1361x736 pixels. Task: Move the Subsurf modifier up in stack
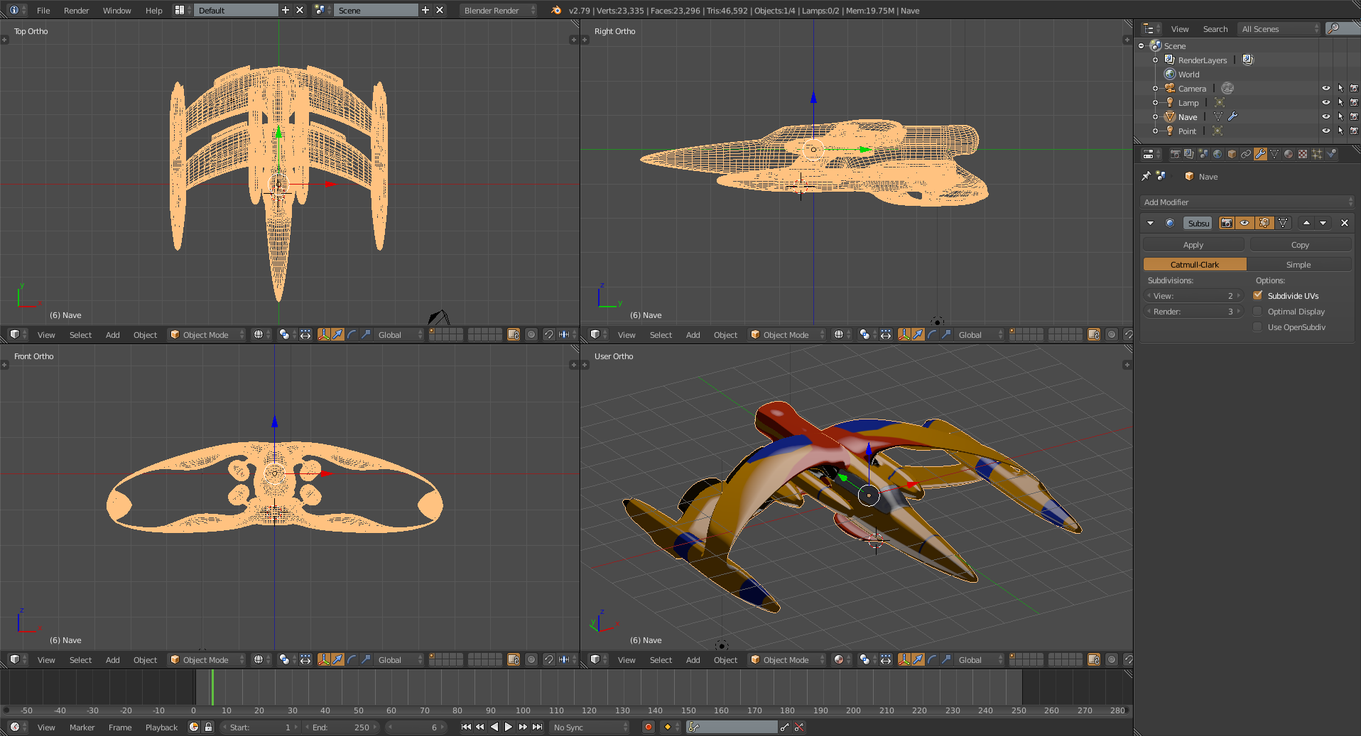1306,223
